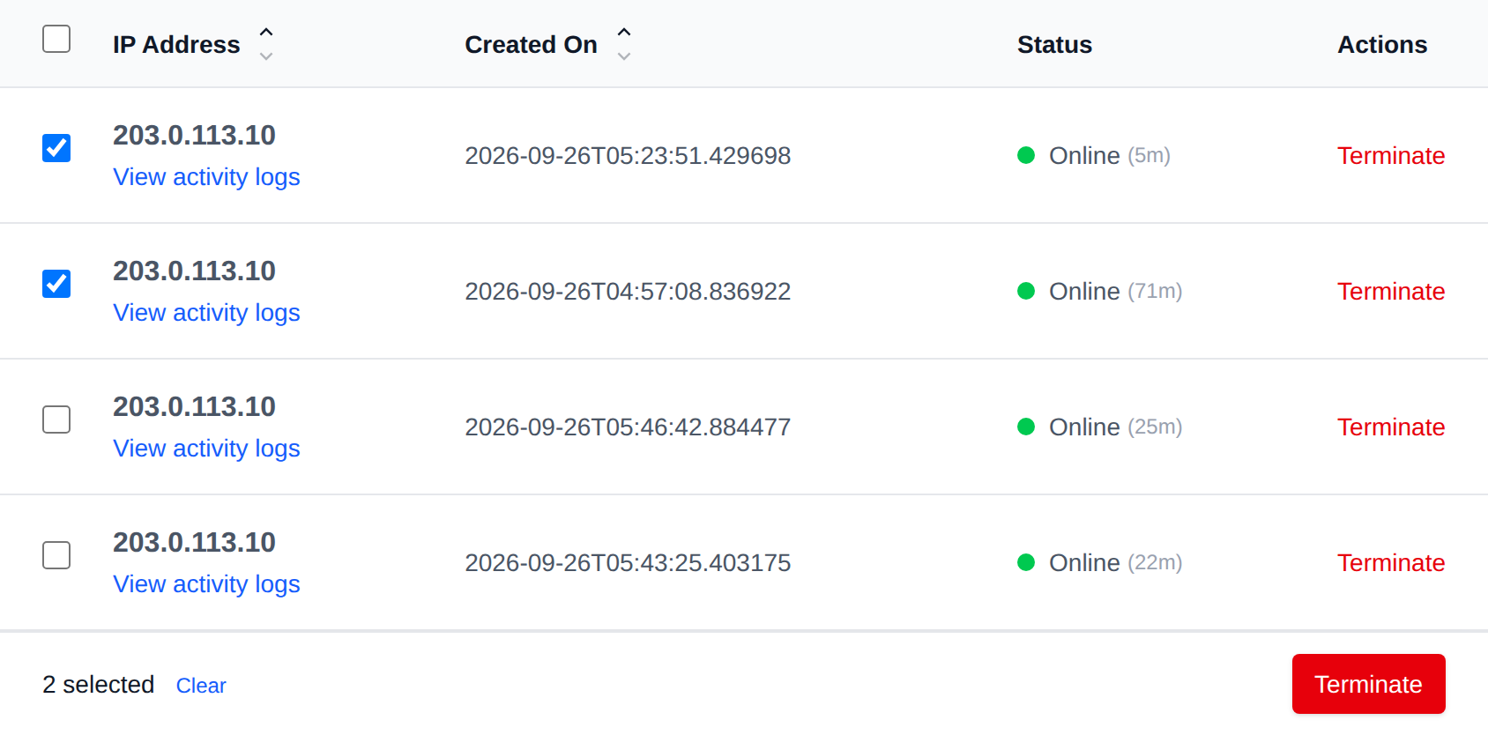This screenshot has width=1488, height=735.
Task: View activity logs for the 71m row
Action: pos(206,313)
